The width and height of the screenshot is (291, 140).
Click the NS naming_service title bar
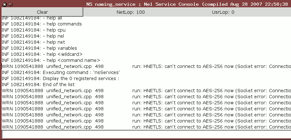click(x=187, y=4)
